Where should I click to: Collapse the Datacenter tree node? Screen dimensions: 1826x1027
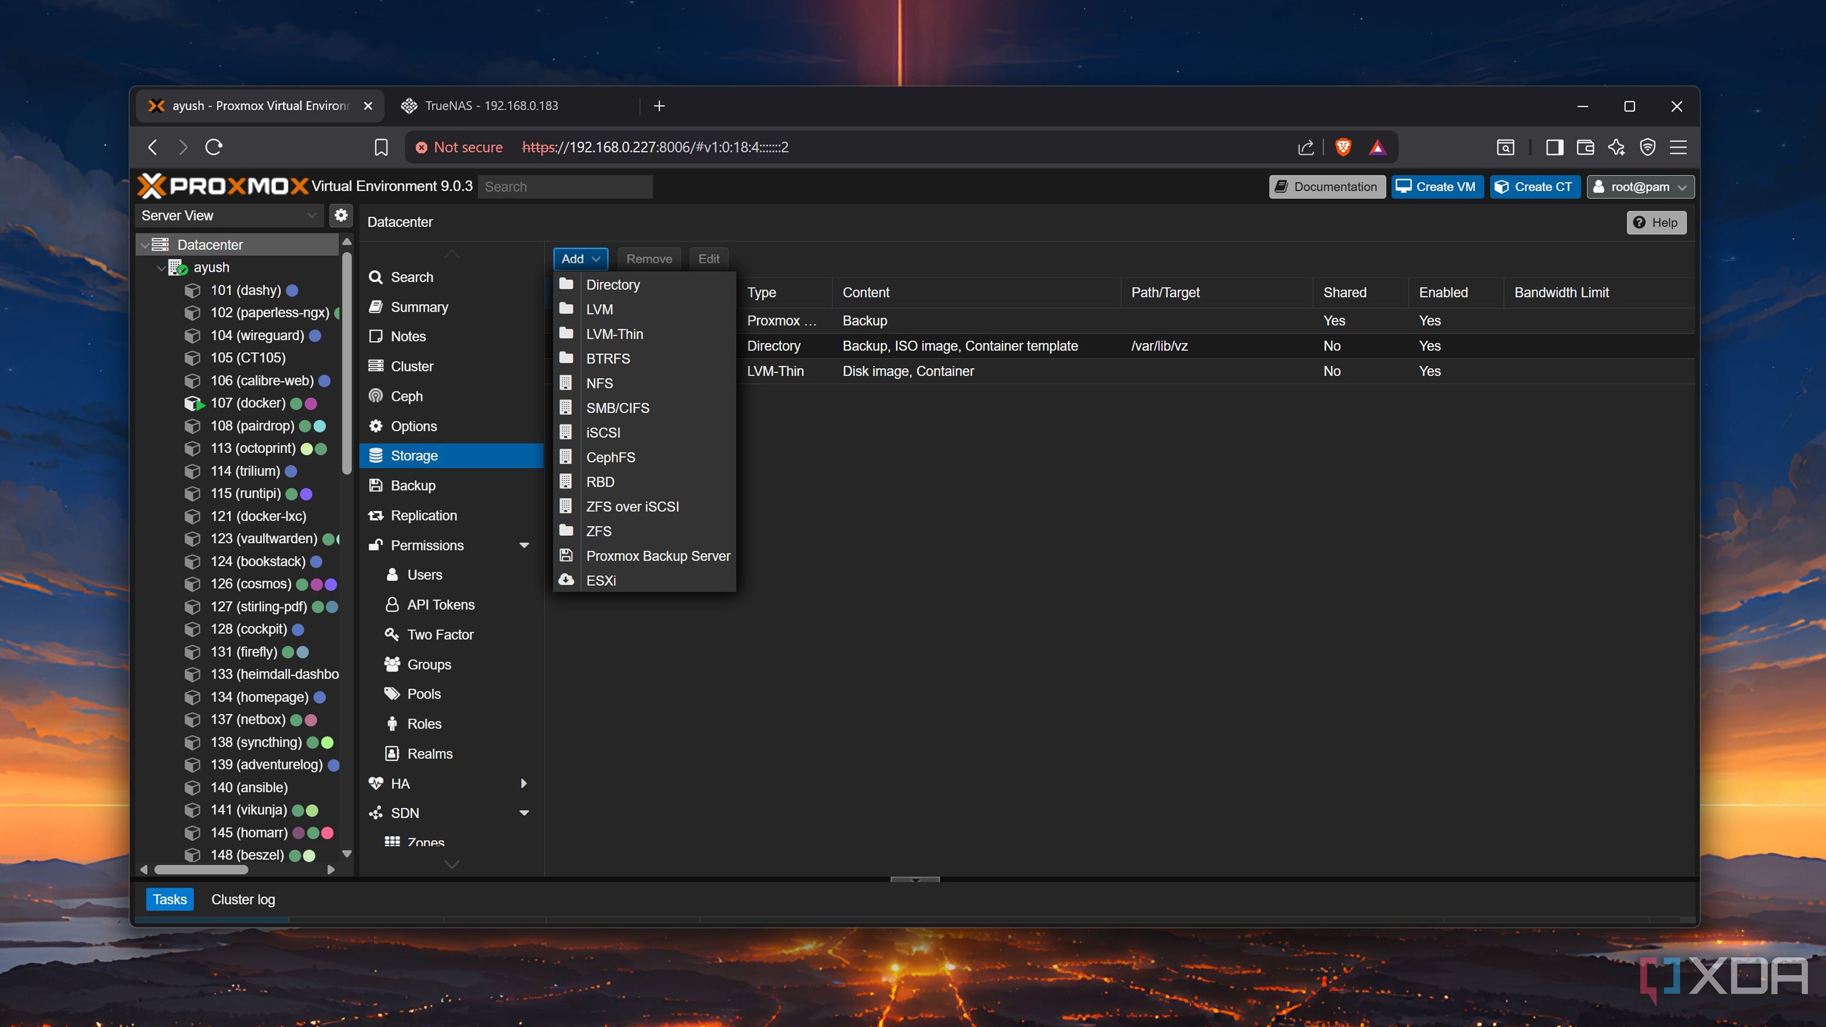pyautogui.click(x=145, y=245)
